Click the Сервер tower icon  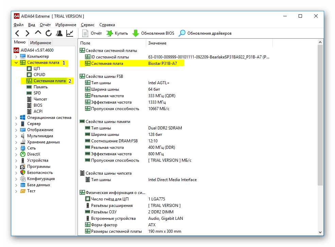point(23,124)
